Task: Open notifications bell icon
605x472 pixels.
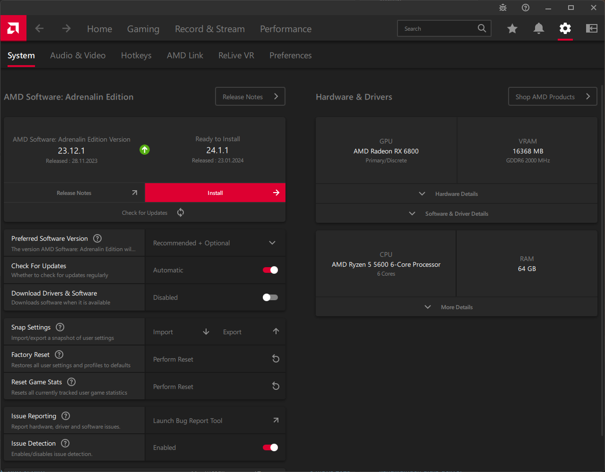Action: 539,29
